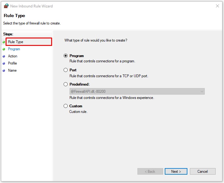Choose the Predefined radio button
Image resolution: width=224 pixels, height=183 pixels.
65,84
